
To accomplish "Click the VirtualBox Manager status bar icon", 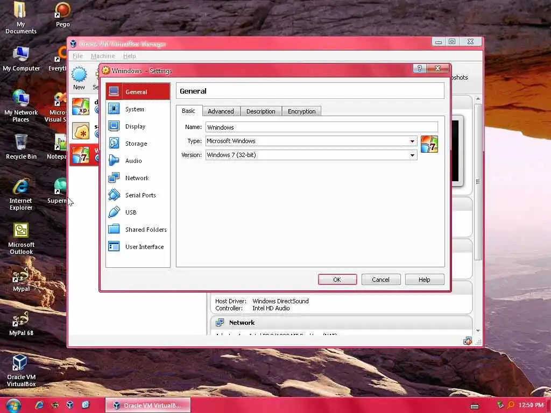I will pyautogui.click(x=467, y=341).
